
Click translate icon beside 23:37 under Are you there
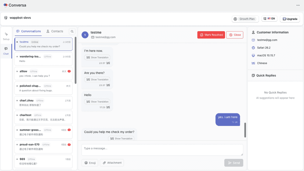point(108,85)
